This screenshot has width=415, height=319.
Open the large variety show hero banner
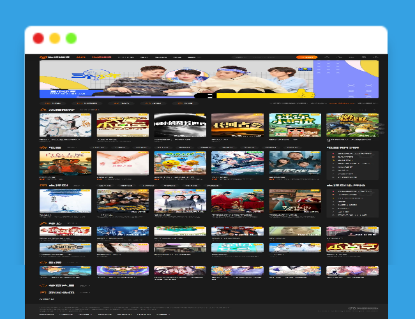coord(209,79)
